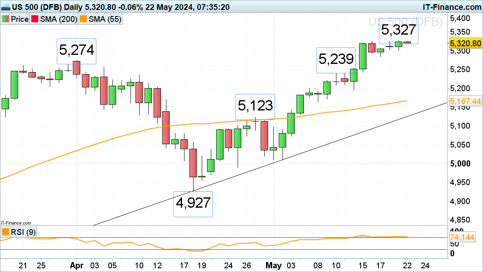Click the small IT-Finance.com text above RSI panel
This screenshot has width=483, height=272.
click(x=16, y=223)
